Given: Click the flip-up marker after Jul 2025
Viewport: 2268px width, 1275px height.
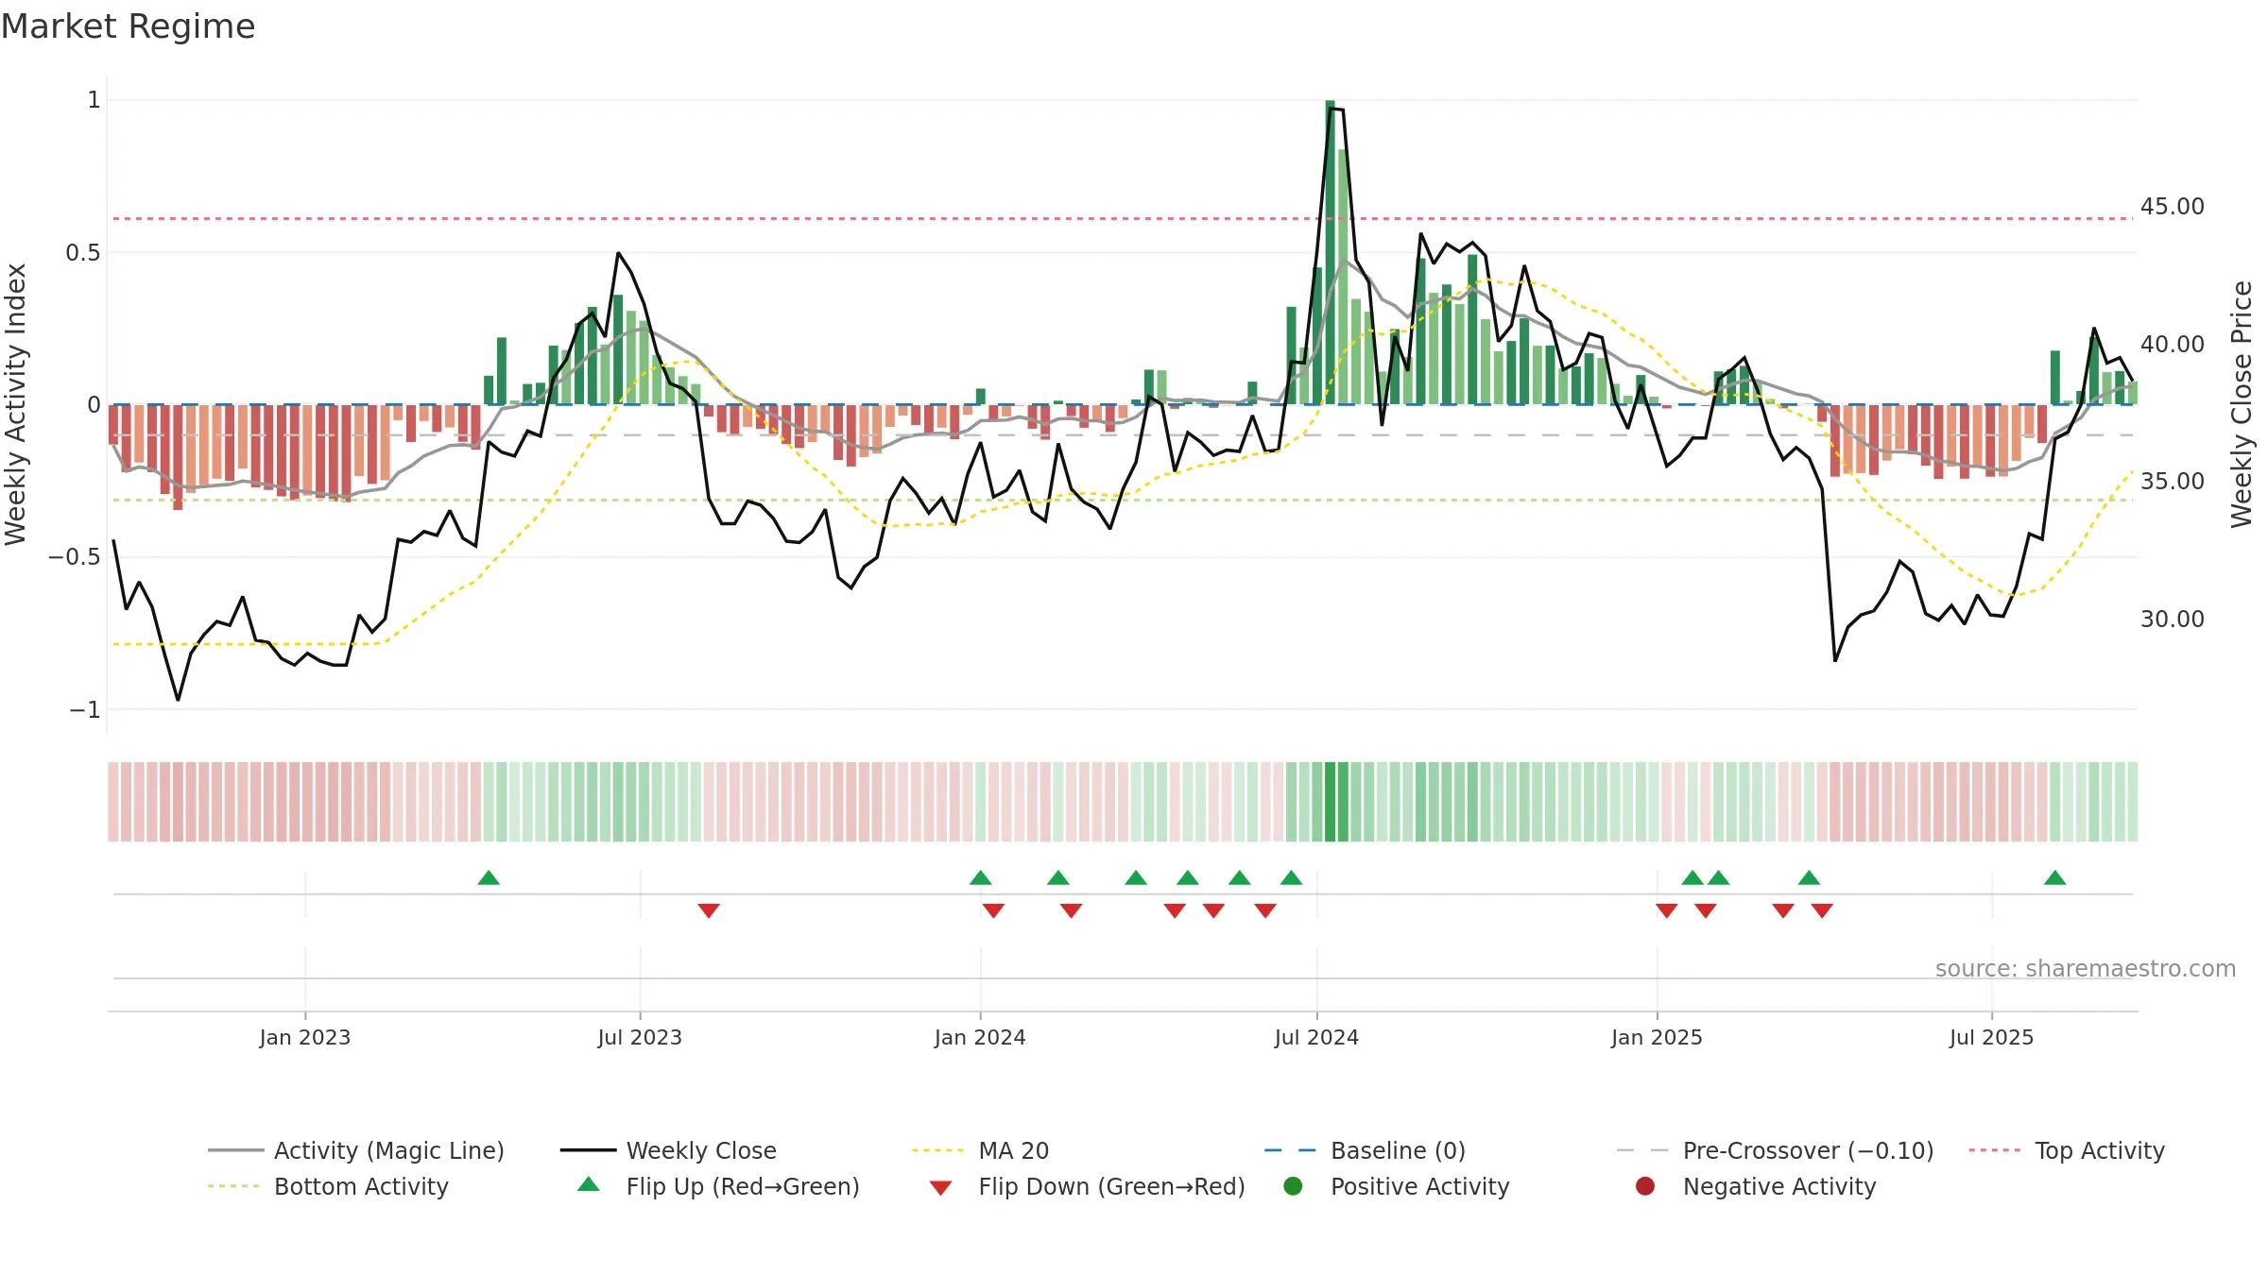Looking at the screenshot, I should tap(2054, 877).
